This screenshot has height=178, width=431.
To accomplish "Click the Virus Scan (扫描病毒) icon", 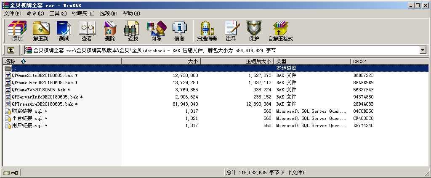I will [x=207, y=31].
